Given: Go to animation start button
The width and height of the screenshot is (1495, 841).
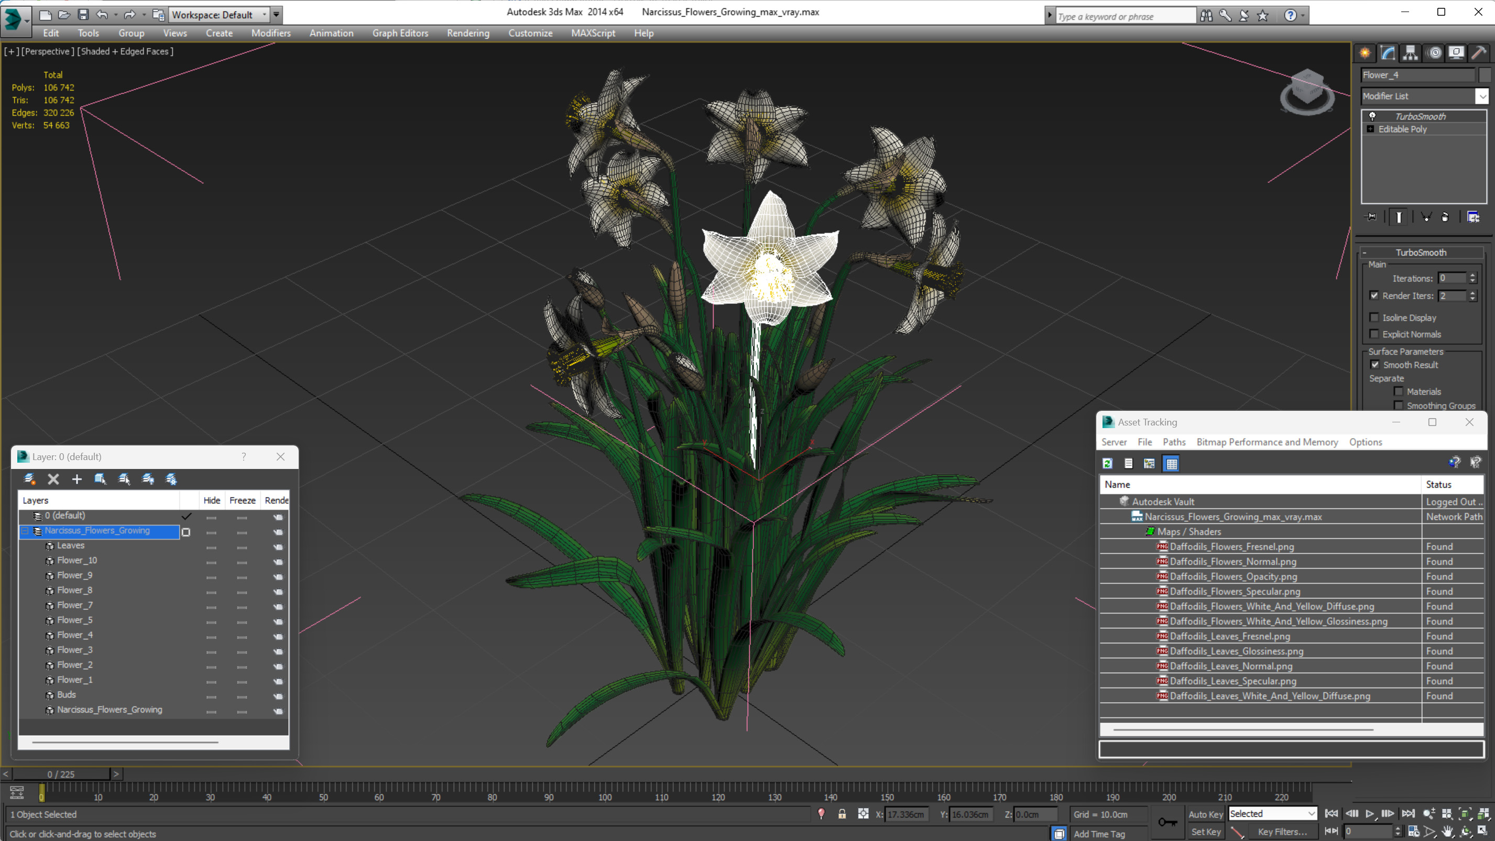Looking at the screenshot, I should point(1332,814).
